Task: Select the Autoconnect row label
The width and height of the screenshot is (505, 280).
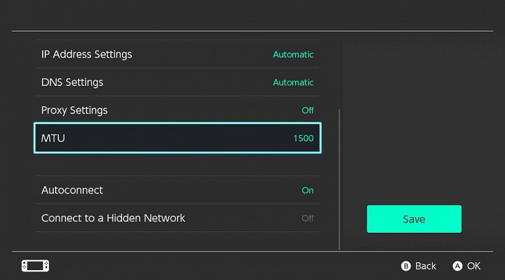Action: coord(72,190)
